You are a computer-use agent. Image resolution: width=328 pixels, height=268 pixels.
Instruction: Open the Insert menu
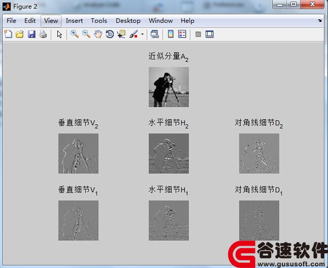(74, 21)
